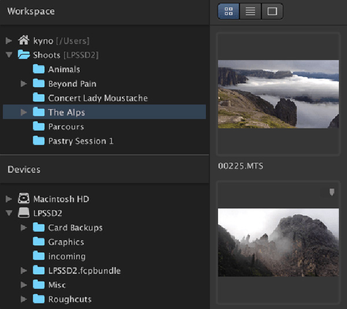Click the LPSSD2 external drive icon

[24, 213]
